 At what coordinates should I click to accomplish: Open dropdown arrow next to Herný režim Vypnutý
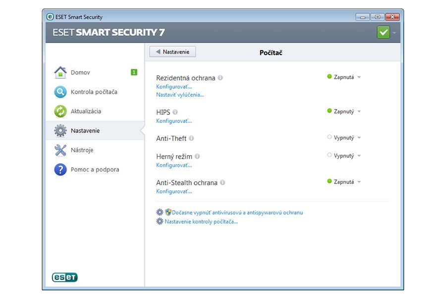359,156
